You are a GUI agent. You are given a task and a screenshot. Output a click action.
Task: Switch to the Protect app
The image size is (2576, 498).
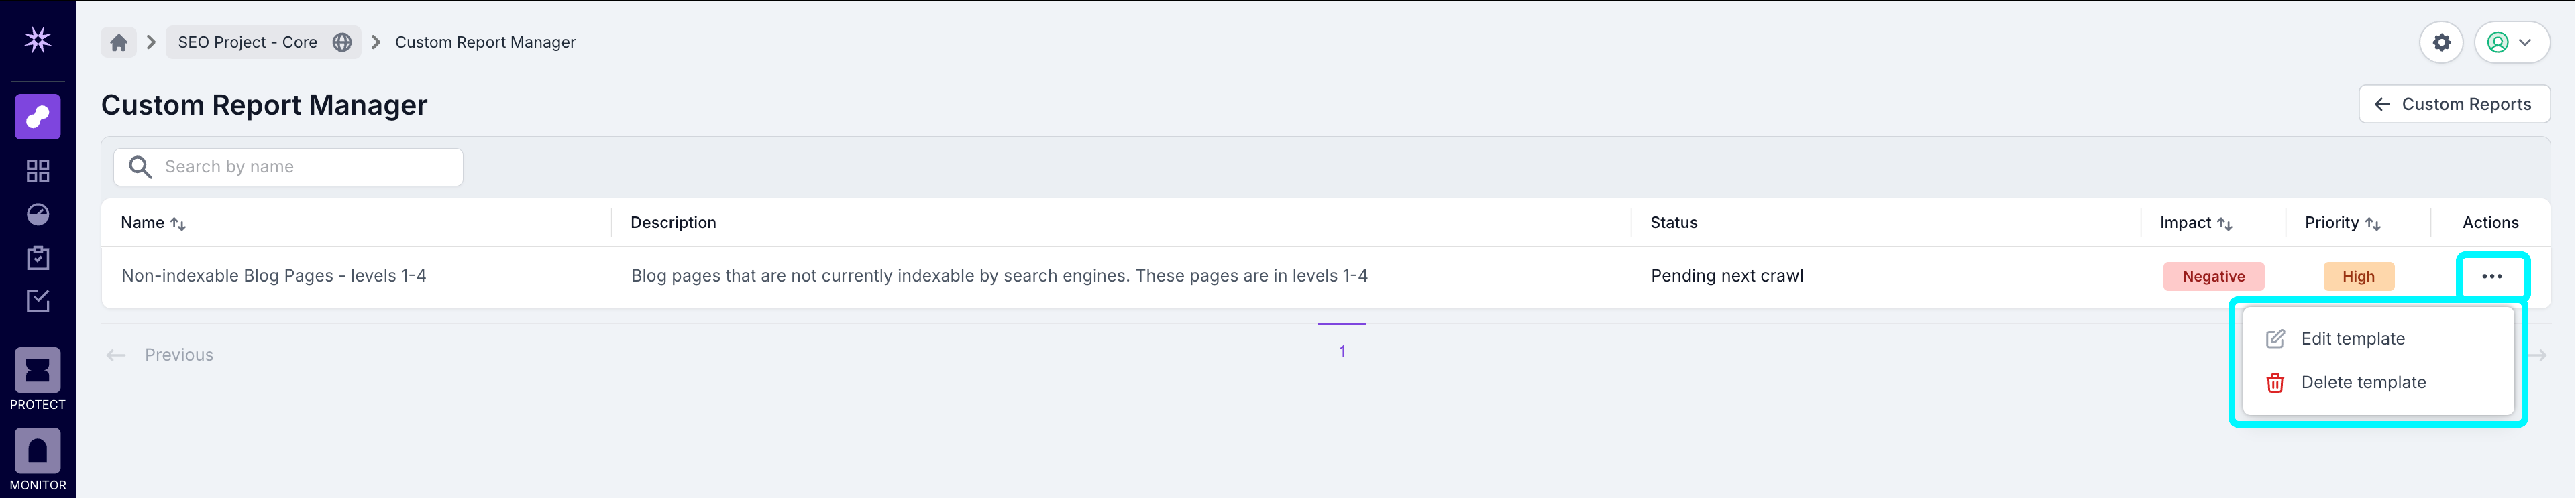tap(38, 379)
